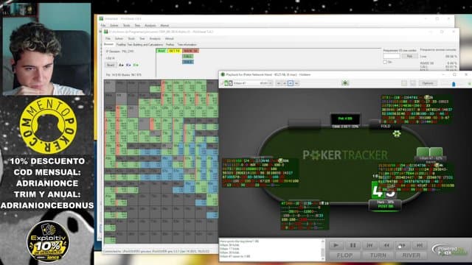The image size is (472, 265).
Task: Click the second square icon beside Options
Action: 413,83
